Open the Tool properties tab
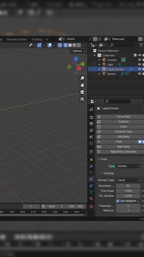 91,109
